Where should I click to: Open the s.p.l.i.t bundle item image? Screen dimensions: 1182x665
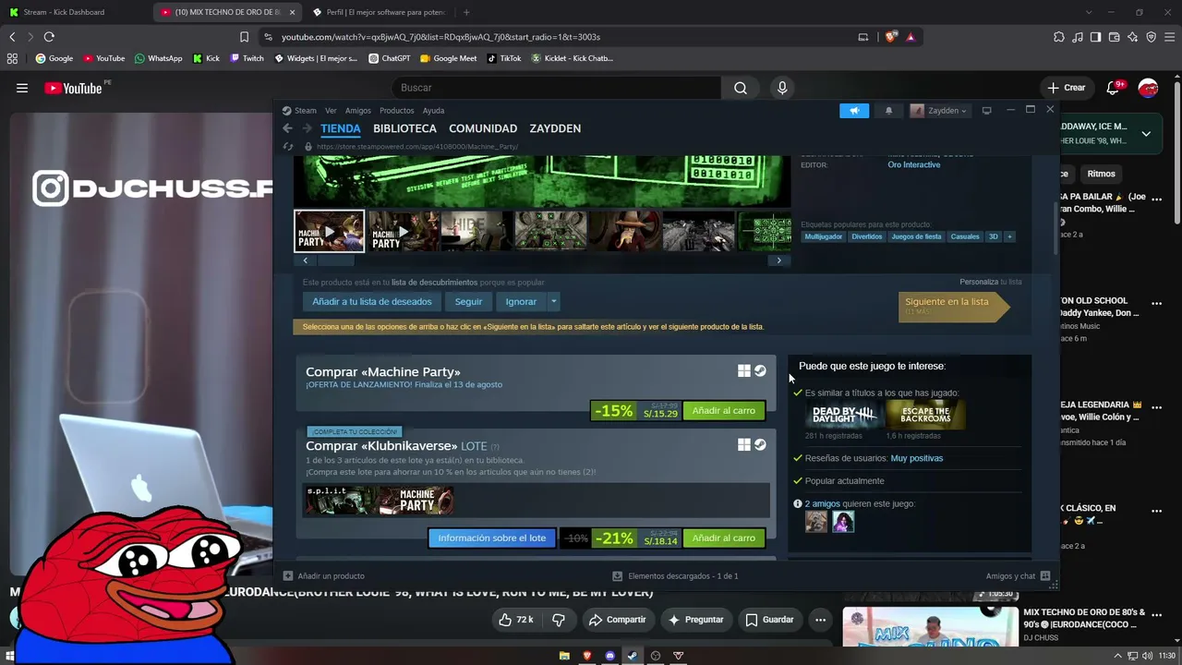(341, 501)
